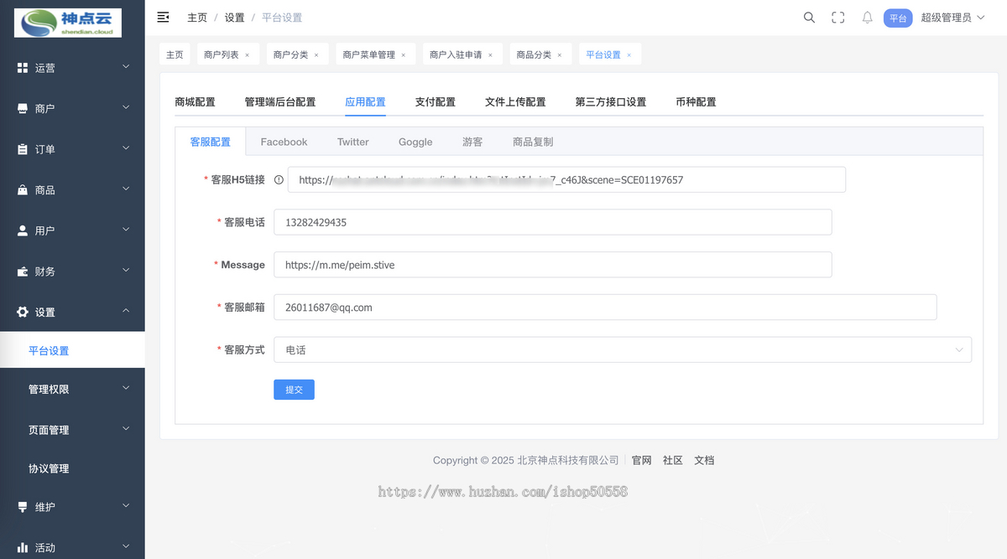Click the info icon beside 客服H5链接
This screenshot has width=1007, height=559.
click(279, 179)
